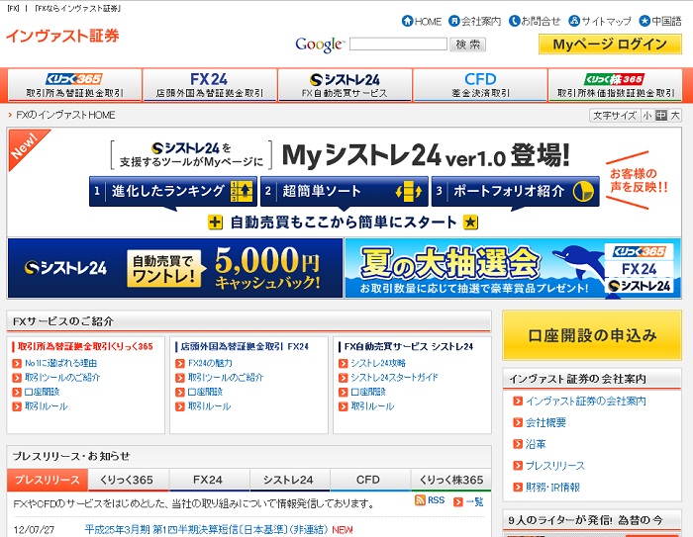693x537 pixels.
Task: Click the RSS feed icon
Action: click(x=420, y=501)
